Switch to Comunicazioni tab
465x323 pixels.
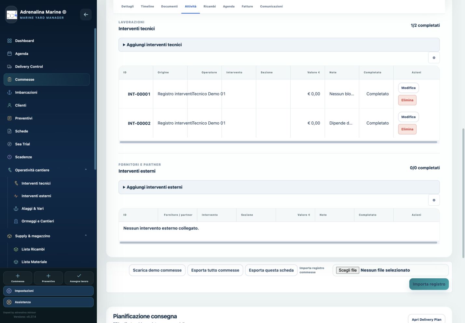point(271,7)
